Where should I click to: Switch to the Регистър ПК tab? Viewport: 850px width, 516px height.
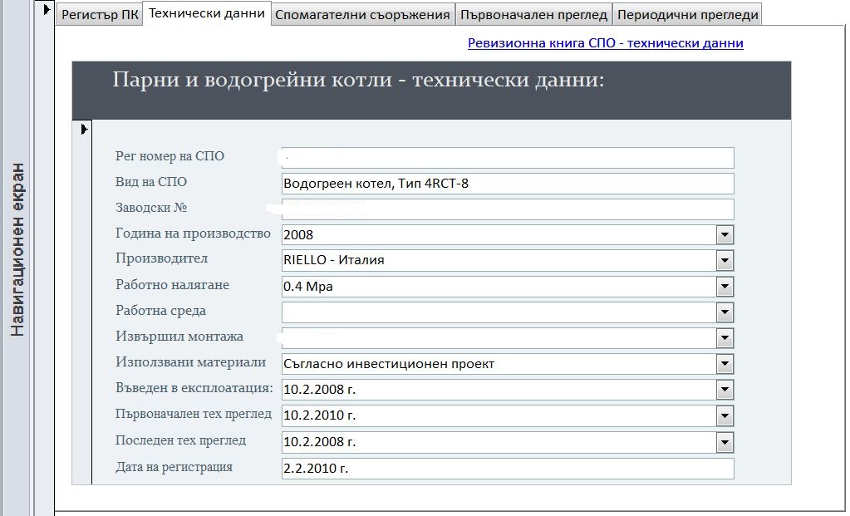(x=100, y=15)
